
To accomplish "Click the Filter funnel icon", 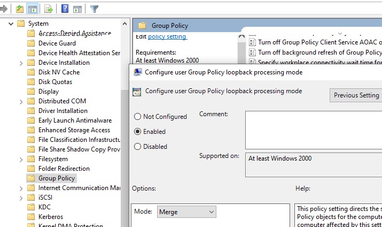I will (x=95, y=9).
